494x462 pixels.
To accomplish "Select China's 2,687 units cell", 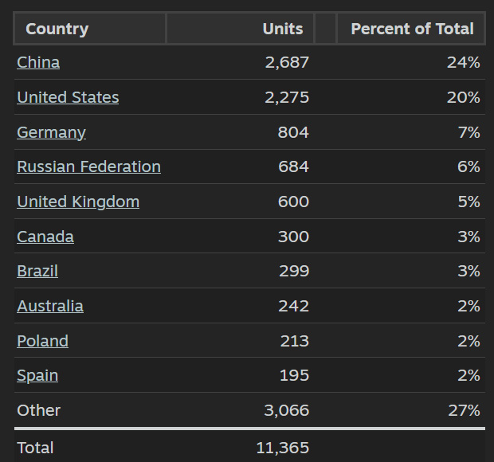I will (x=287, y=62).
